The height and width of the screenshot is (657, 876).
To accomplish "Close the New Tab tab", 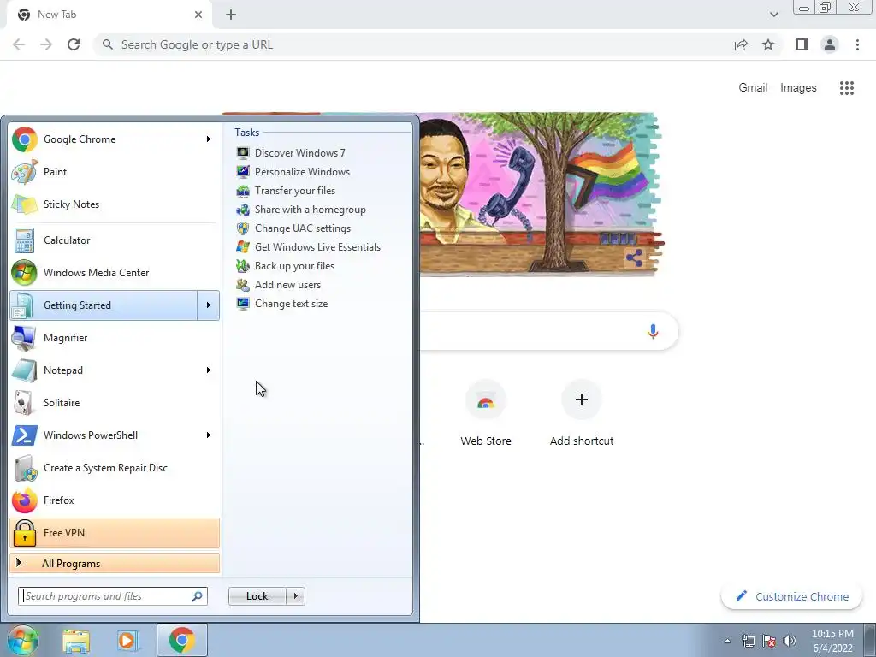I will point(198,15).
